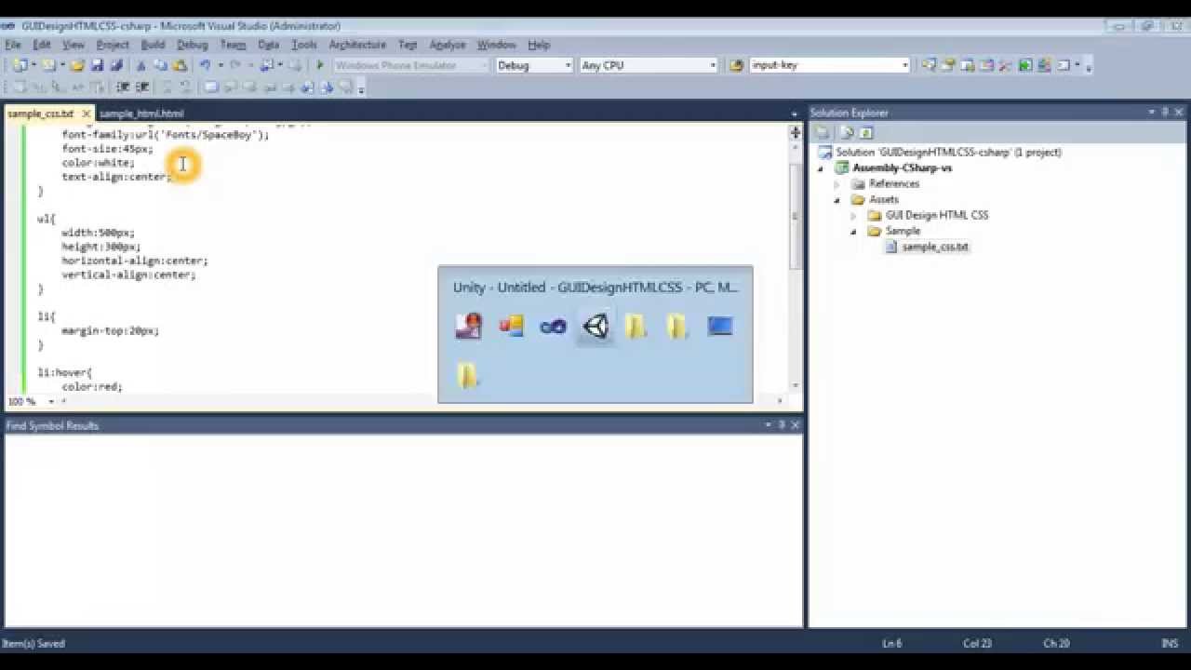Click the Show All Files icon in Solution Explorer
This screenshot has height=670, width=1191.
click(846, 132)
